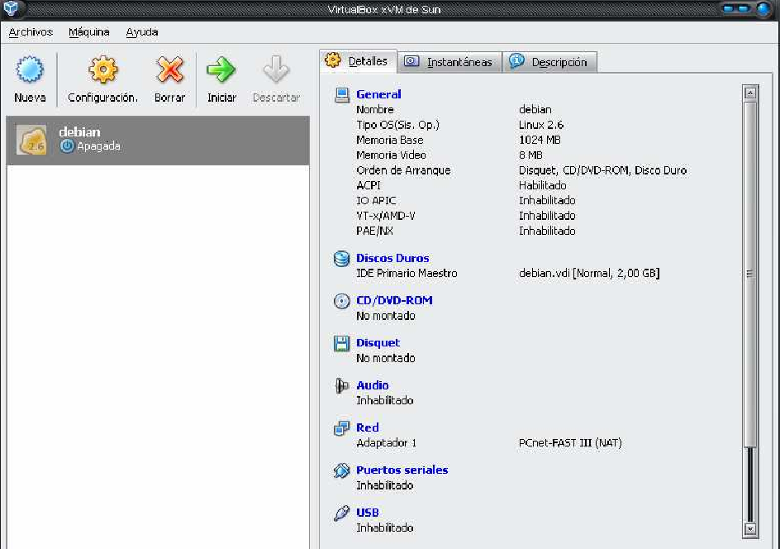The height and width of the screenshot is (549, 780).
Task: Switch to the Detalles tab
Action: [x=358, y=61]
